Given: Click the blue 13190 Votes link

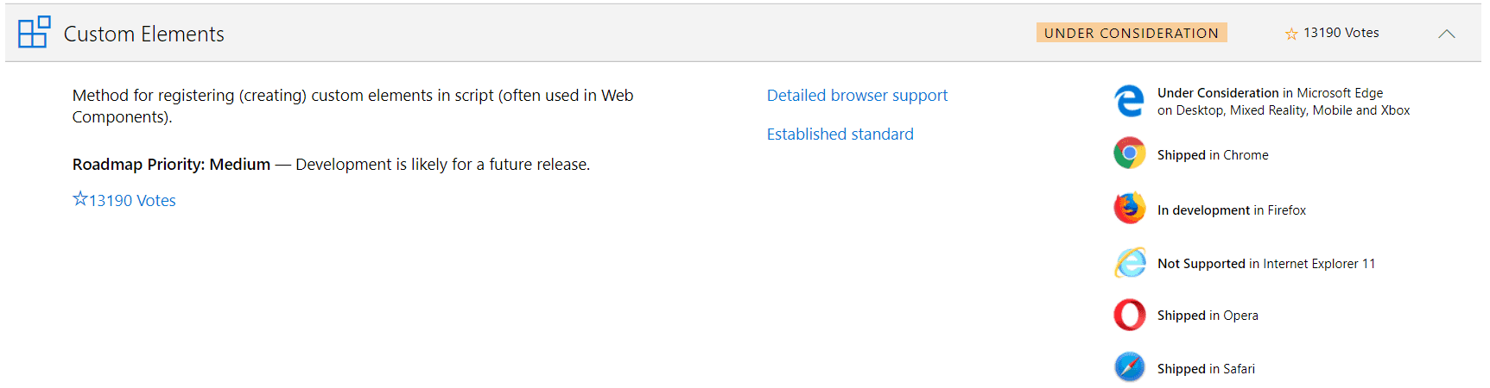Looking at the screenshot, I should coord(132,200).
